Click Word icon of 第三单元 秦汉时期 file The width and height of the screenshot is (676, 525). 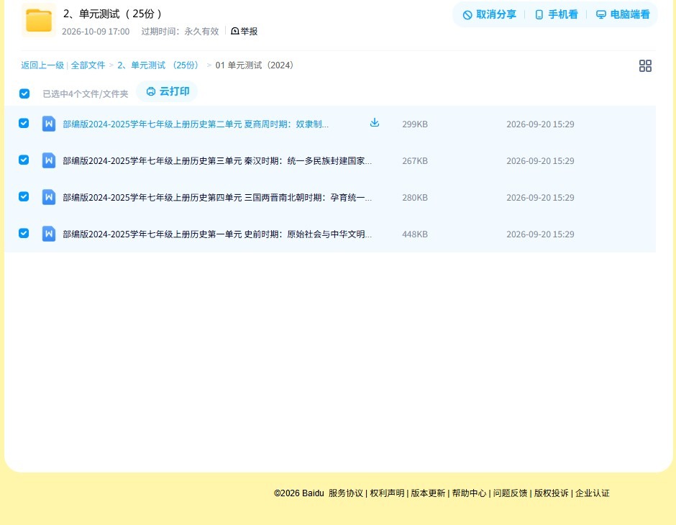(49, 161)
